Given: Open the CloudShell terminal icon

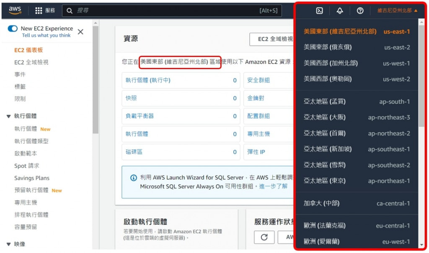Looking at the screenshot, I should point(319,10).
